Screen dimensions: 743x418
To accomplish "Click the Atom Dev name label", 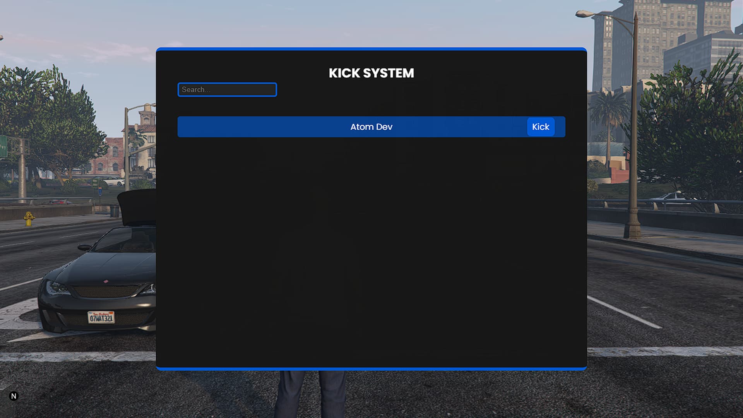I will 371,127.
